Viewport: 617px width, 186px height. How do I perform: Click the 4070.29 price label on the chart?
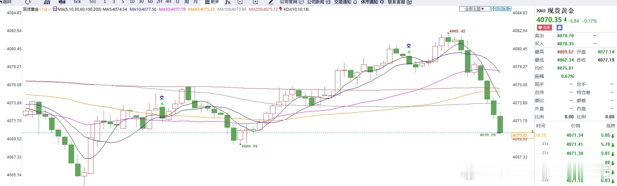[x=488, y=134]
